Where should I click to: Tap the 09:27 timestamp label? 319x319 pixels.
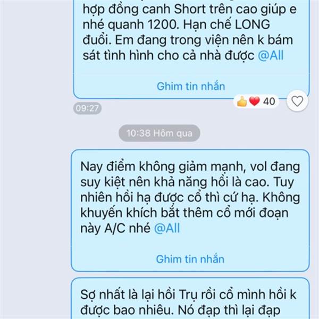point(87,108)
